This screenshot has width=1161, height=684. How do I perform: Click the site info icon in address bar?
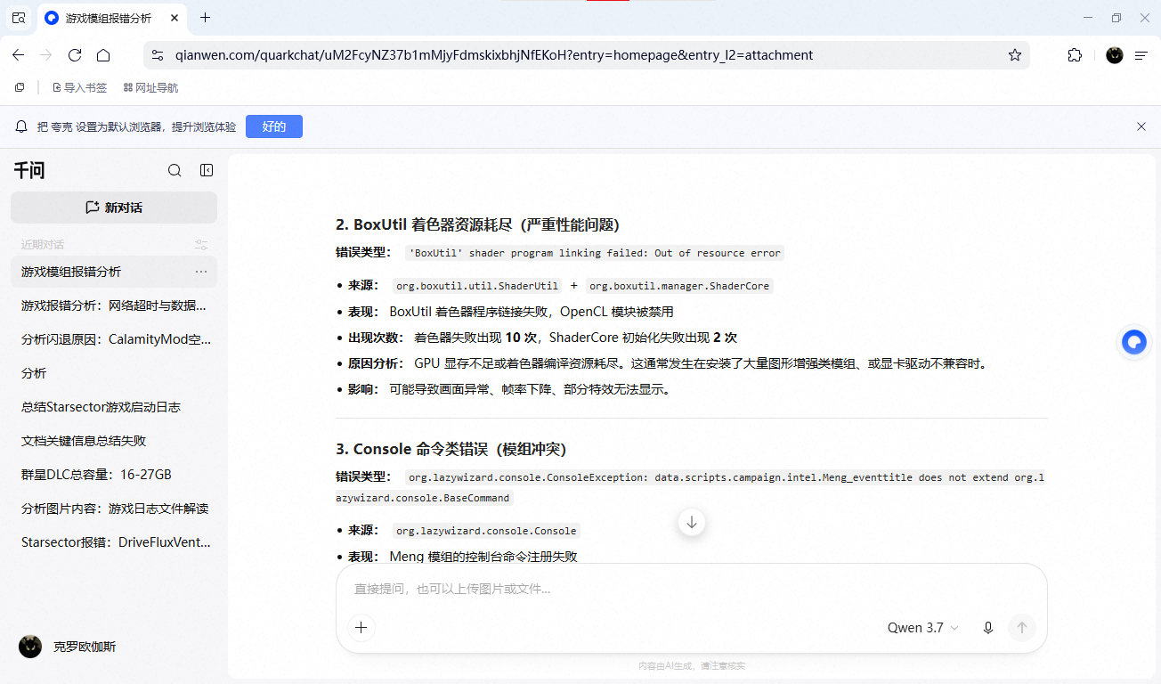158,55
